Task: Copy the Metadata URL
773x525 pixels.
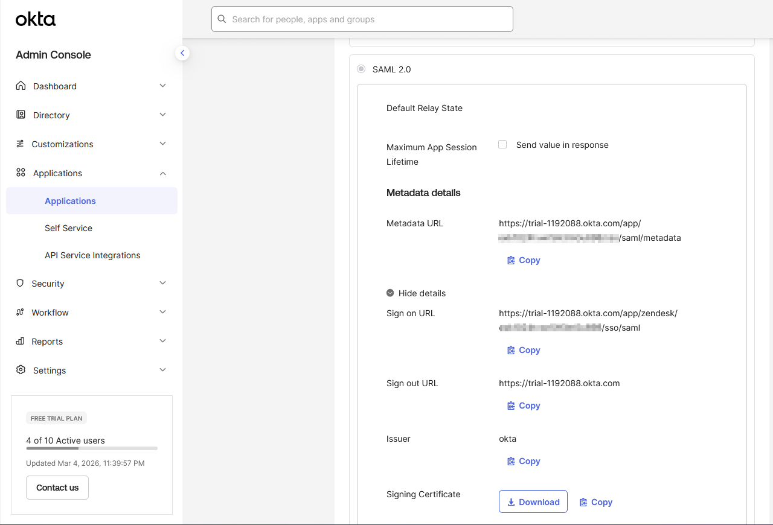Action: [524, 260]
